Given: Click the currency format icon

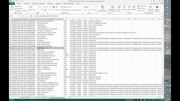Looking at the screenshot, I should coord(85,10).
